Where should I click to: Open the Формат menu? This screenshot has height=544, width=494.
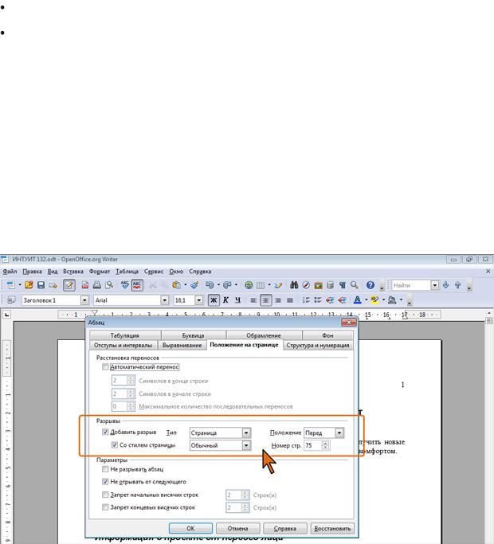point(100,272)
